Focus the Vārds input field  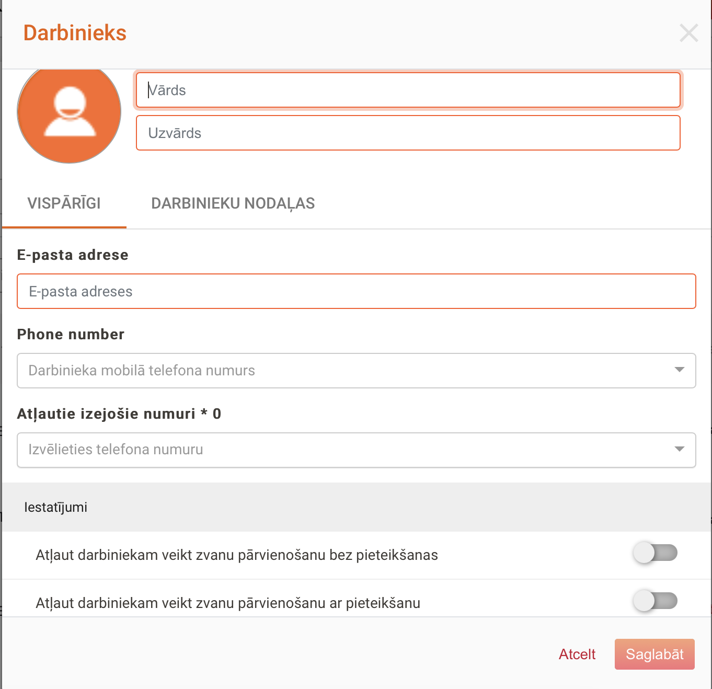click(408, 90)
